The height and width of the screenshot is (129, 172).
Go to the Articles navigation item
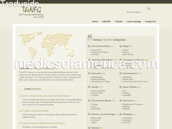119,21
